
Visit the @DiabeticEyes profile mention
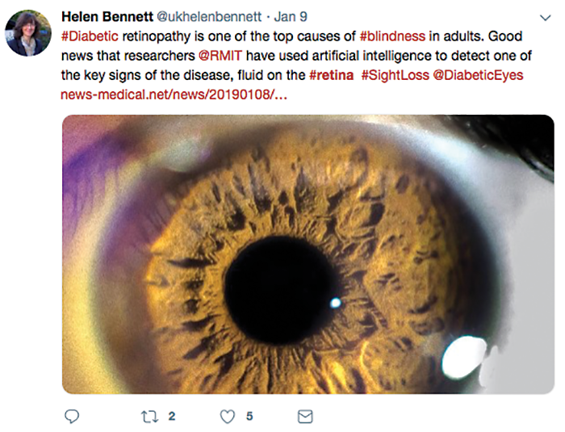pyautogui.click(x=478, y=75)
